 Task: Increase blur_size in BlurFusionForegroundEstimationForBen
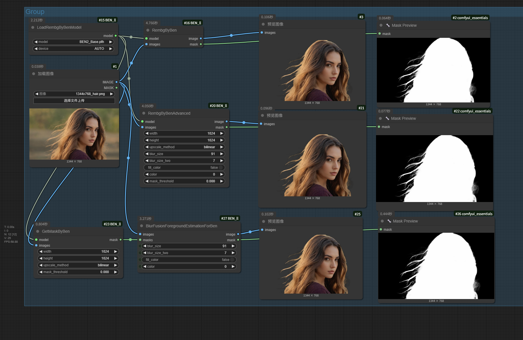[233, 246]
